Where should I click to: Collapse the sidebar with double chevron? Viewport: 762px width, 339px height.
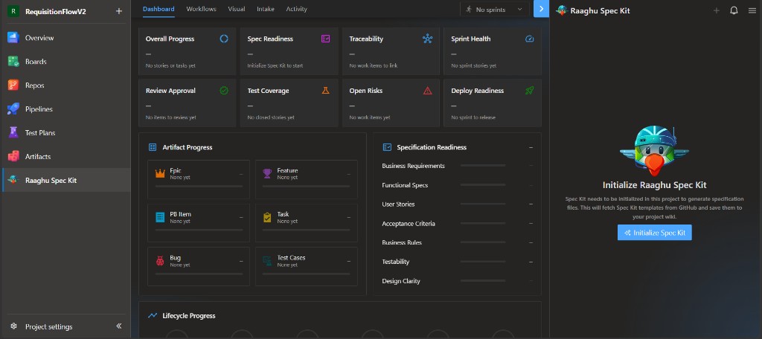118,326
